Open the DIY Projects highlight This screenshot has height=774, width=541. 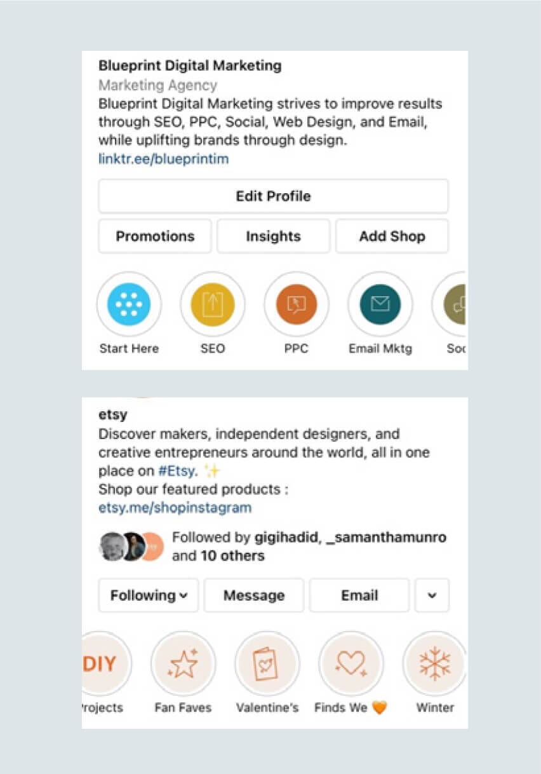(105, 664)
